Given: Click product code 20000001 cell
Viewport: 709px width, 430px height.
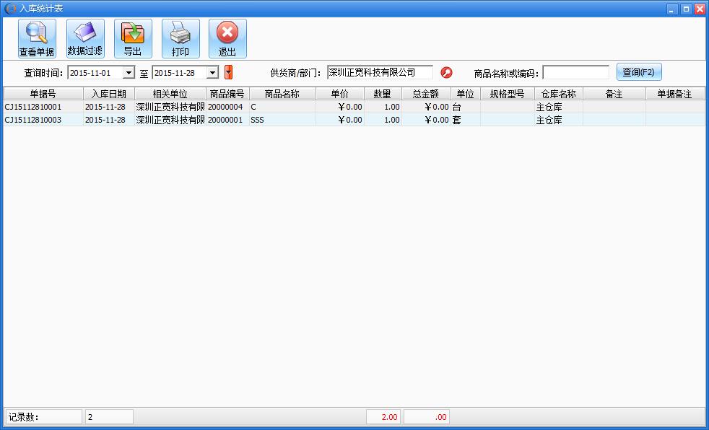Looking at the screenshot, I should (227, 120).
